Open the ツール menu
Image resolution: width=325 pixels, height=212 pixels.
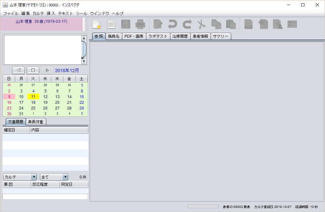pos(81,14)
